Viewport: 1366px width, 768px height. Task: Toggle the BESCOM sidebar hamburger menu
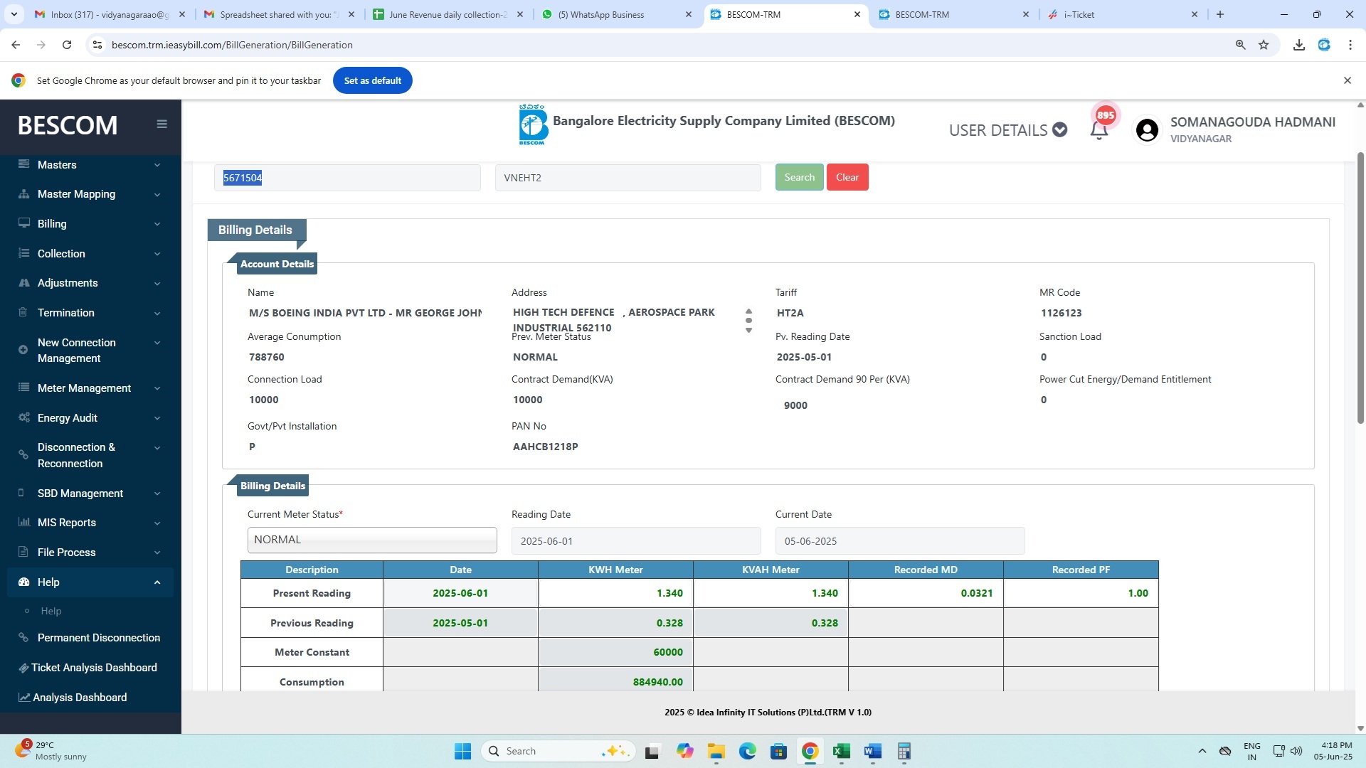point(162,124)
